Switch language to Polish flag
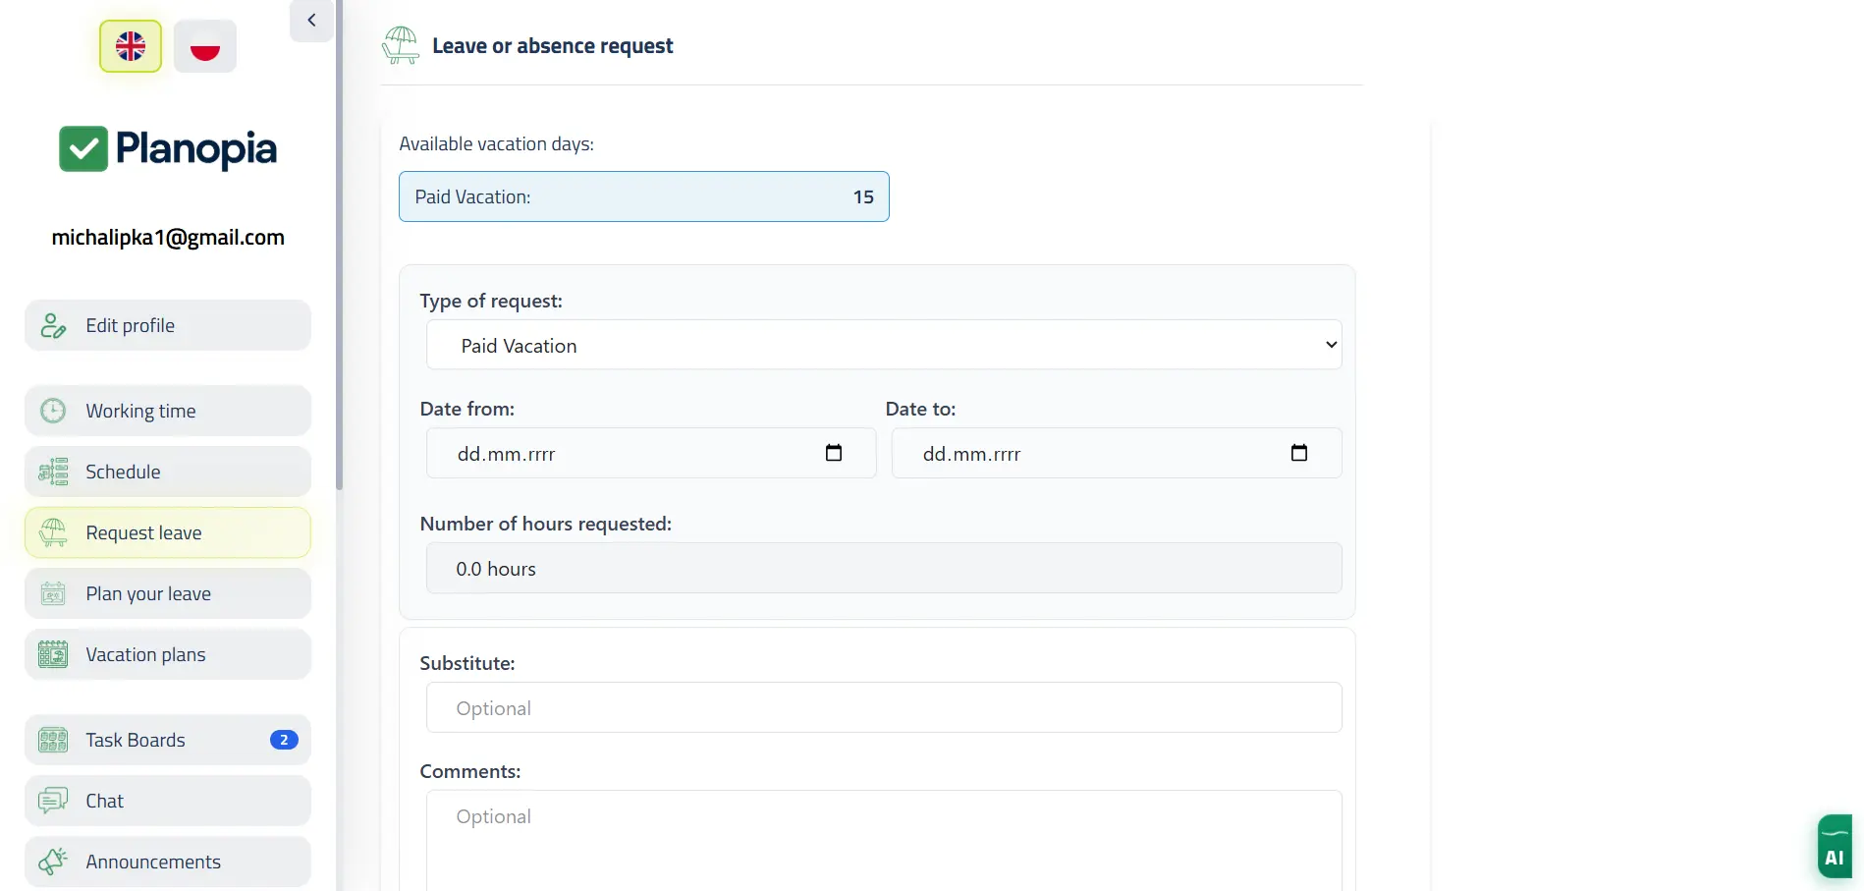Image resolution: width=1864 pixels, height=891 pixels. [205, 46]
